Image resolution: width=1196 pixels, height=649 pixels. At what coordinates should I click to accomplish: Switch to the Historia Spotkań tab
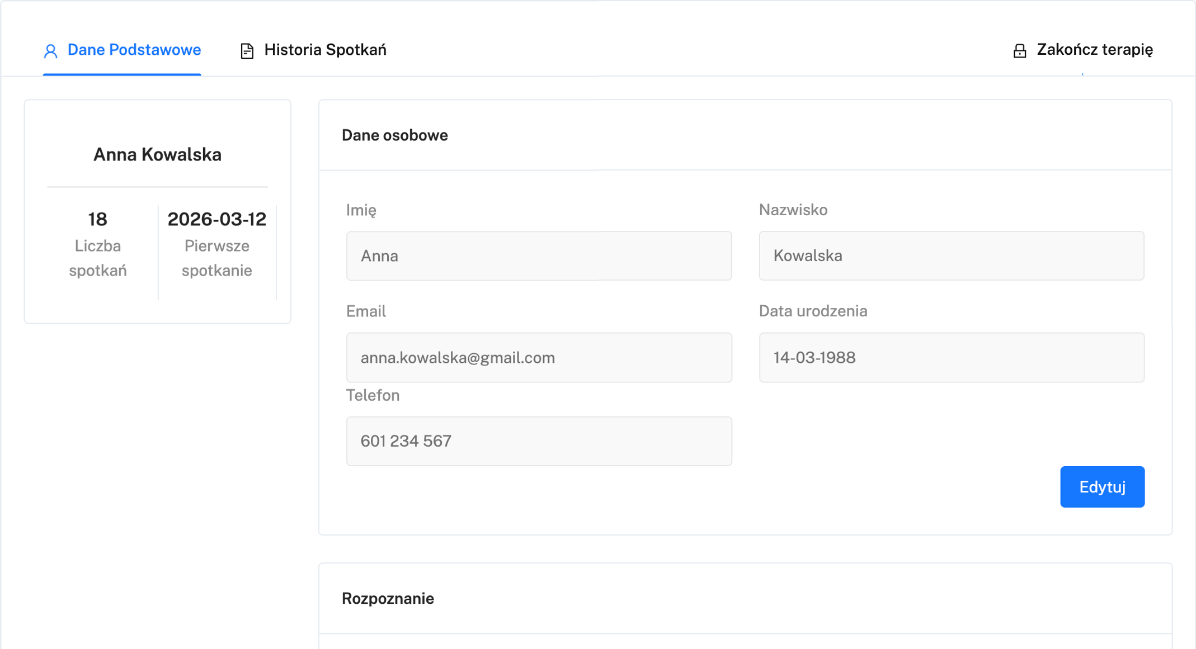tap(313, 50)
